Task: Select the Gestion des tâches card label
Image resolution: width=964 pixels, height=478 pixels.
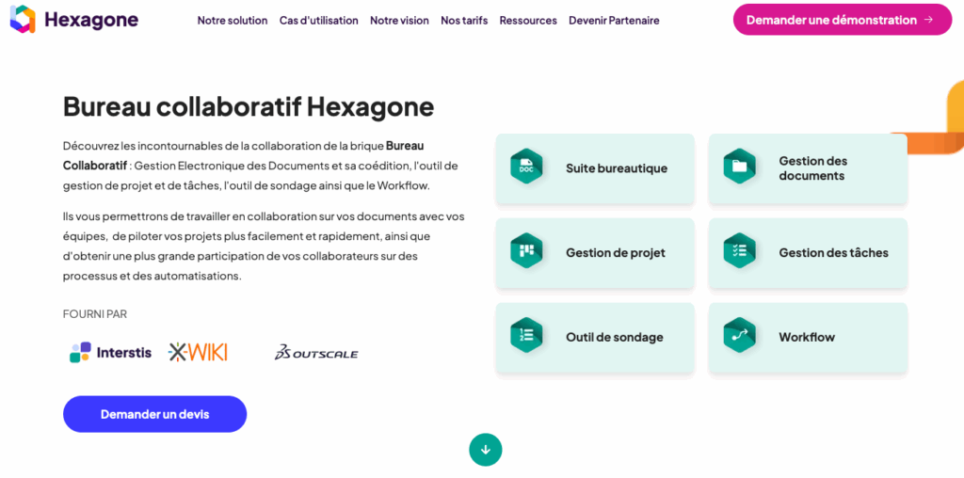Action: 834,252
